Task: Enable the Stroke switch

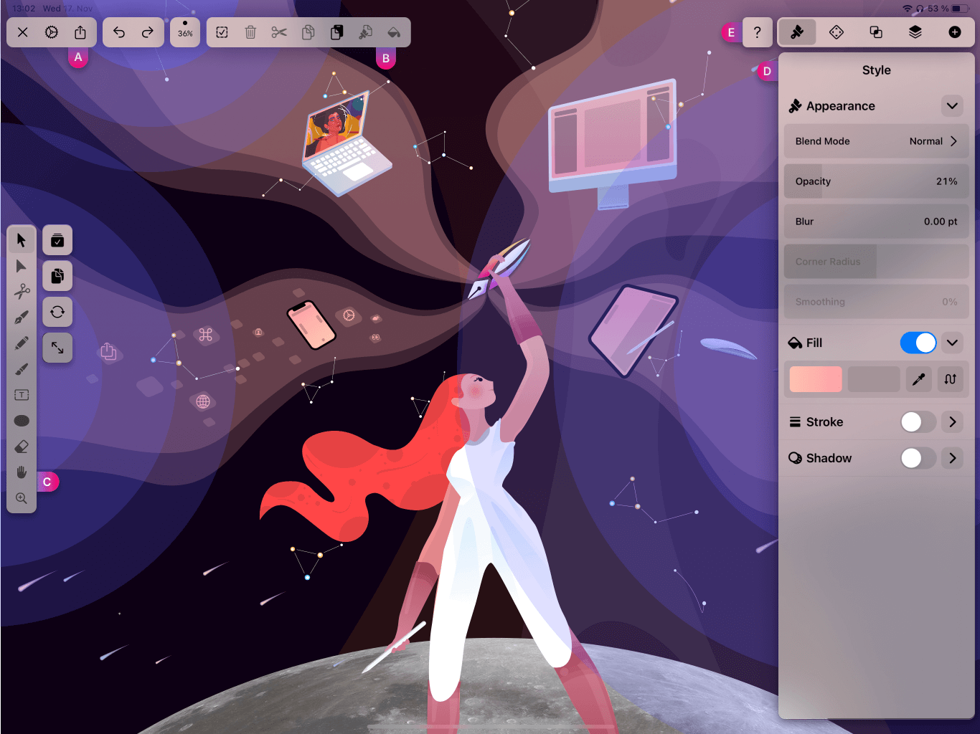Action: 918,421
